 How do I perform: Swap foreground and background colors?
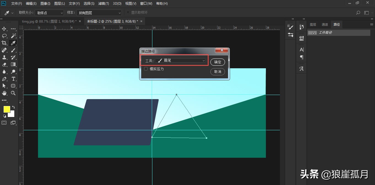tap(13, 107)
